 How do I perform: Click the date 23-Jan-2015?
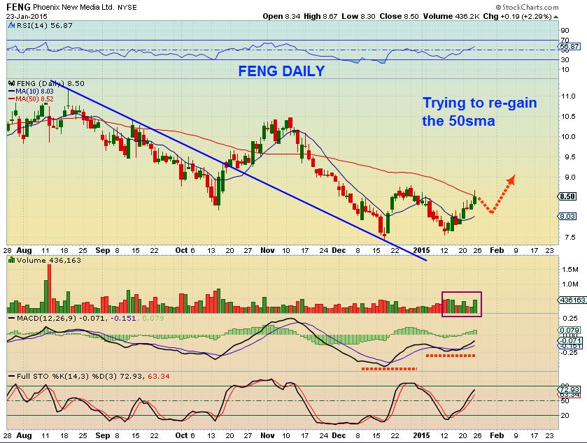26,17
